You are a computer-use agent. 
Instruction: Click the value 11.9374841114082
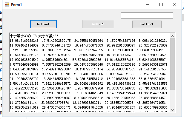[x=24, y=45]
